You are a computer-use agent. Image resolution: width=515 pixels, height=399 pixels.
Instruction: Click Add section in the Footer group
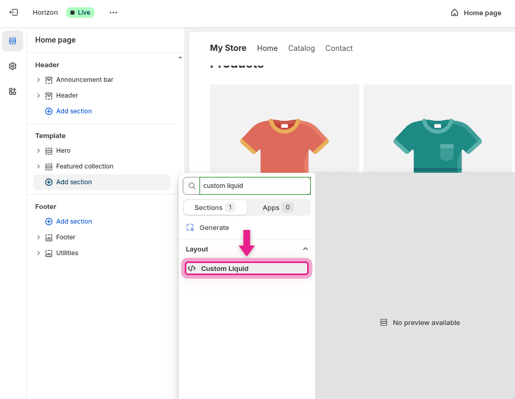tap(74, 221)
